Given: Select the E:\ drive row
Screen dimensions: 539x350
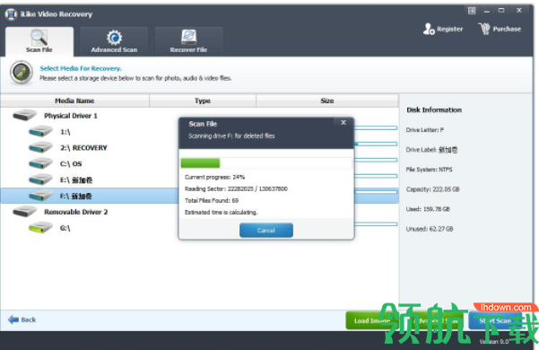Looking at the screenshot, I should click(199, 179).
